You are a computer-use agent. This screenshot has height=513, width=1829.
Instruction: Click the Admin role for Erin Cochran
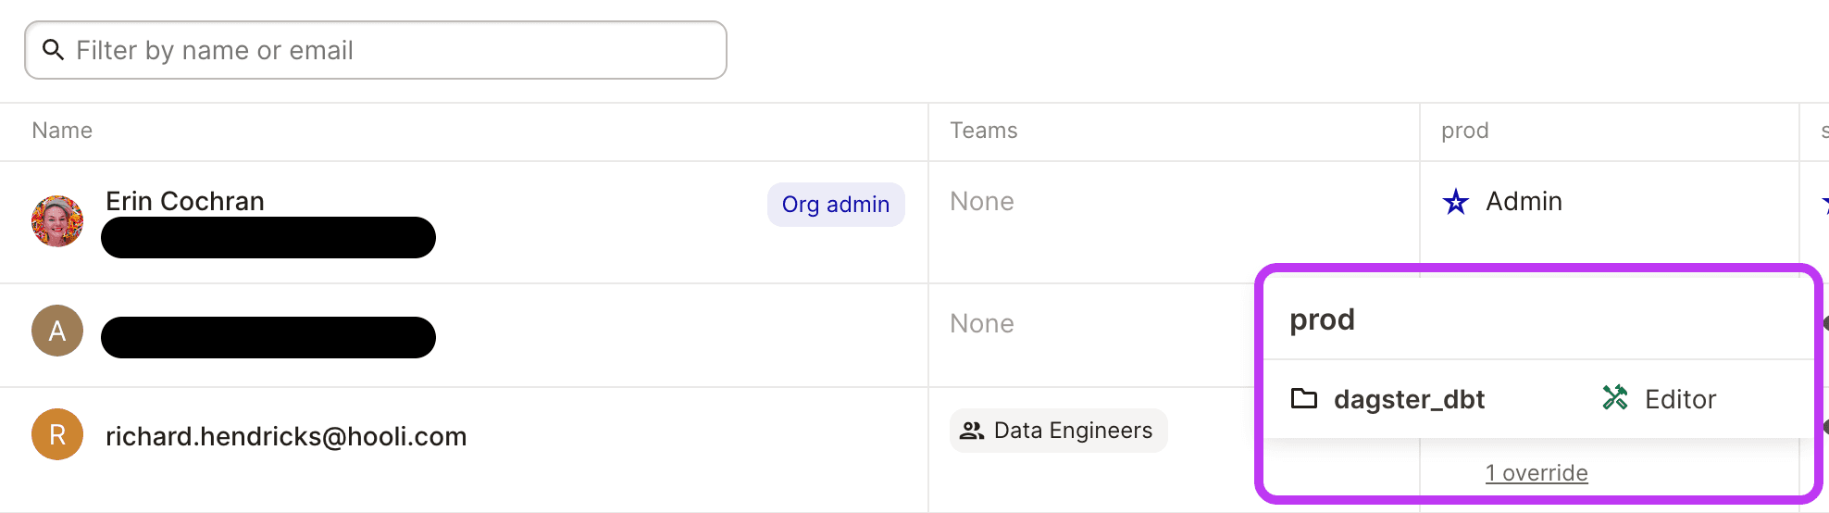pos(1524,201)
